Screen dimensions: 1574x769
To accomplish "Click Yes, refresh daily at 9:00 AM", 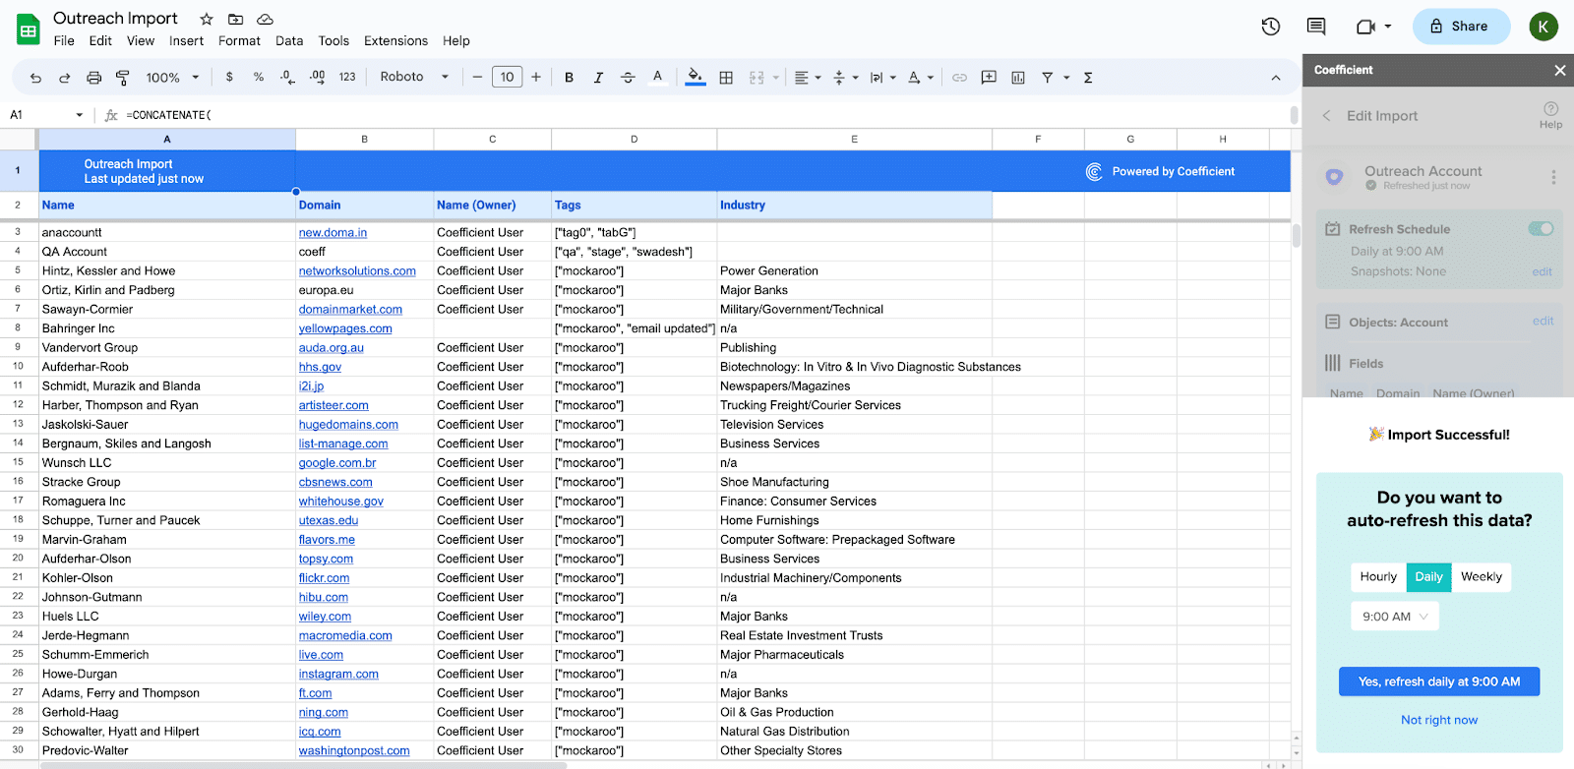I will pos(1439,681).
